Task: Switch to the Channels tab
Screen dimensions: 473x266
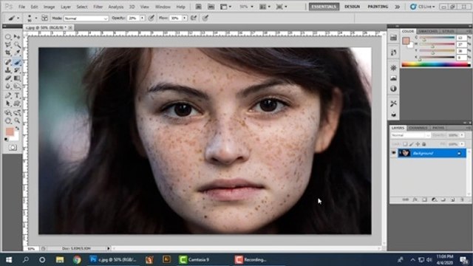Action: (418, 128)
